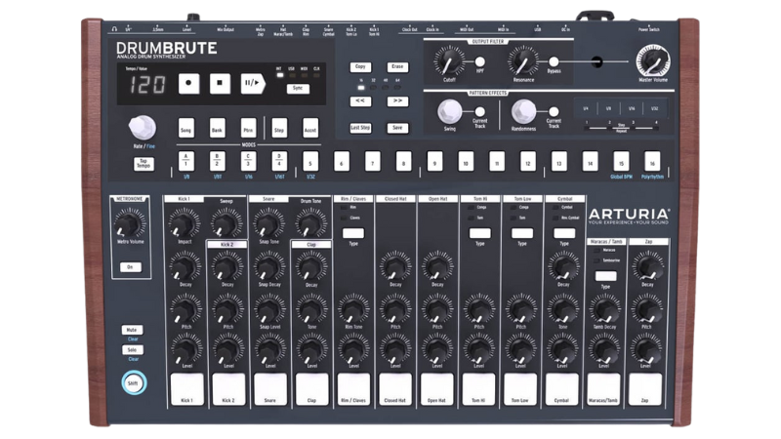Trigger the Kick 2 pad

pyautogui.click(x=228, y=389)
